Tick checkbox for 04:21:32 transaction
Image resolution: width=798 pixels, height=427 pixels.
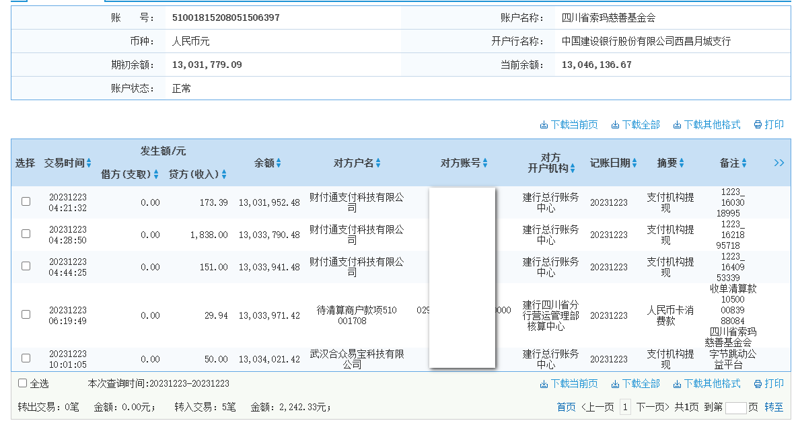click(x=26, y=201)
